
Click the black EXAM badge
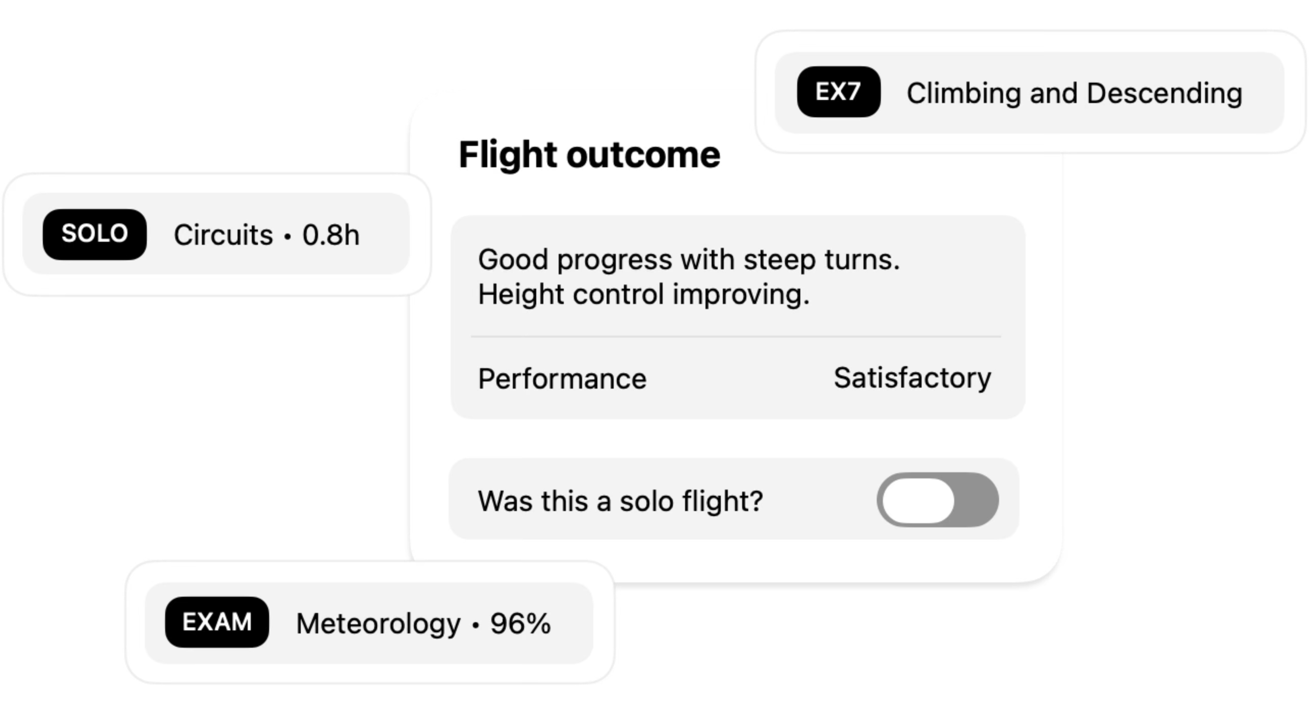(217, 622)
